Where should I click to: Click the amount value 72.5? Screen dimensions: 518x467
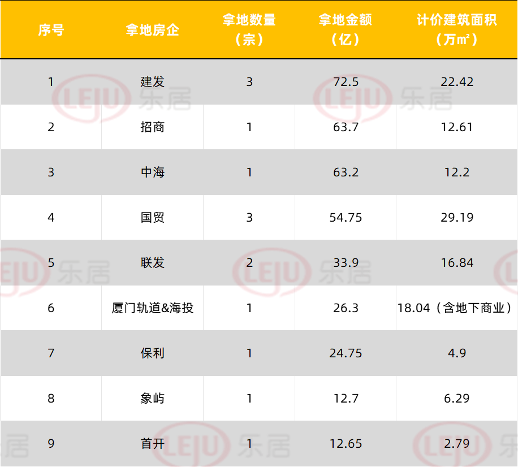pos(346,81)
